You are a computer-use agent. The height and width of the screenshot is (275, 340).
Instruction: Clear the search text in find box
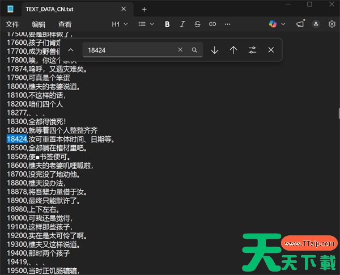(x=180, y=50)
